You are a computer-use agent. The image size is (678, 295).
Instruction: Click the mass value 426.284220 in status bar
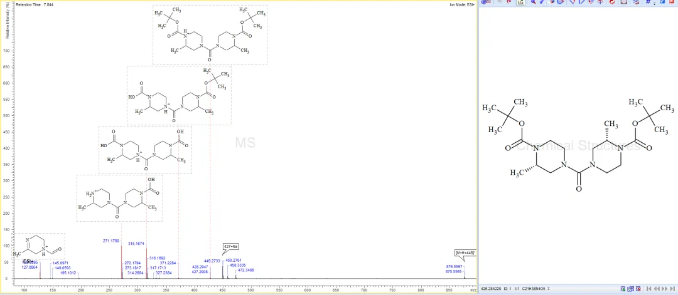pos(491,289)
